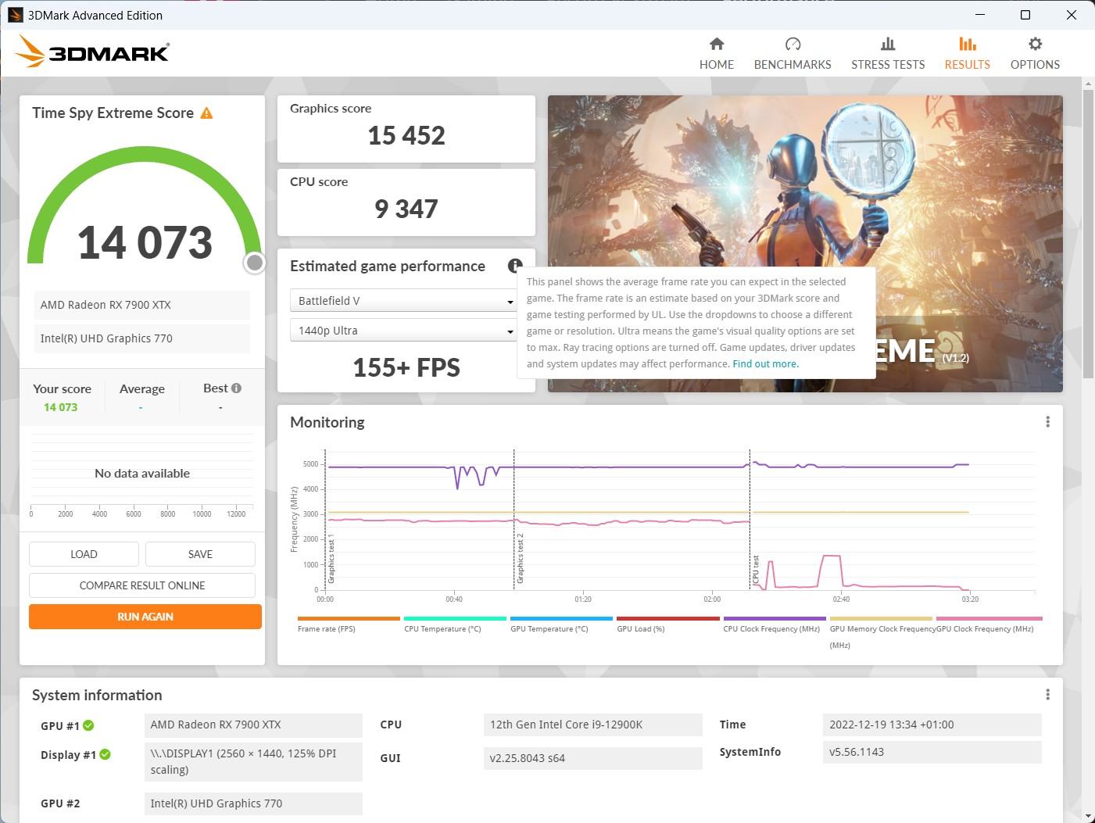Toggle GPU Temperature legend item
Viewport: 1095px width, 823px height.
[561, 624]
